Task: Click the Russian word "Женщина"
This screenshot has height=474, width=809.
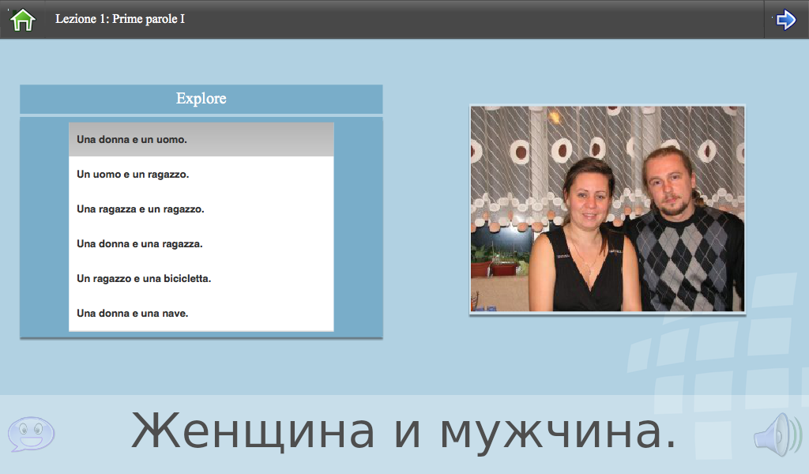Action: tap(253, 431)
